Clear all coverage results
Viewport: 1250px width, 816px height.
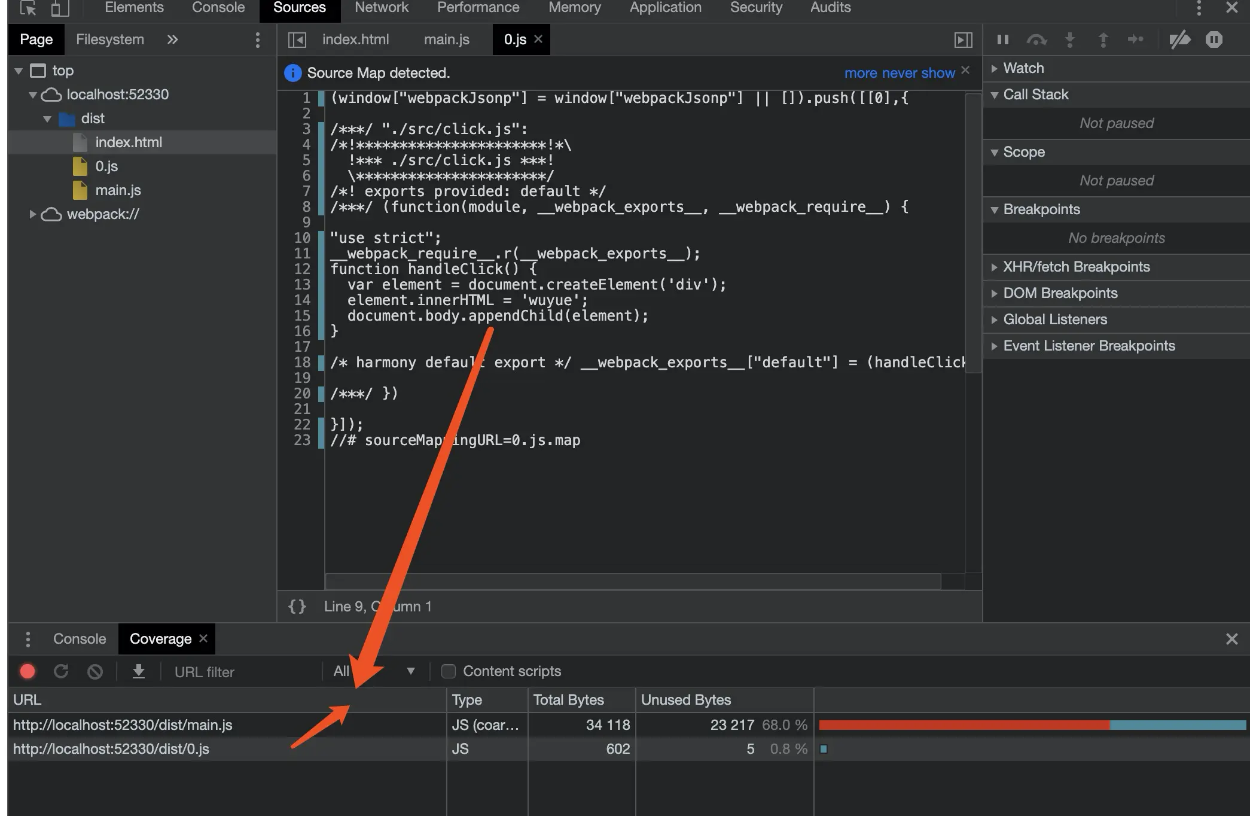coord(95,672)
